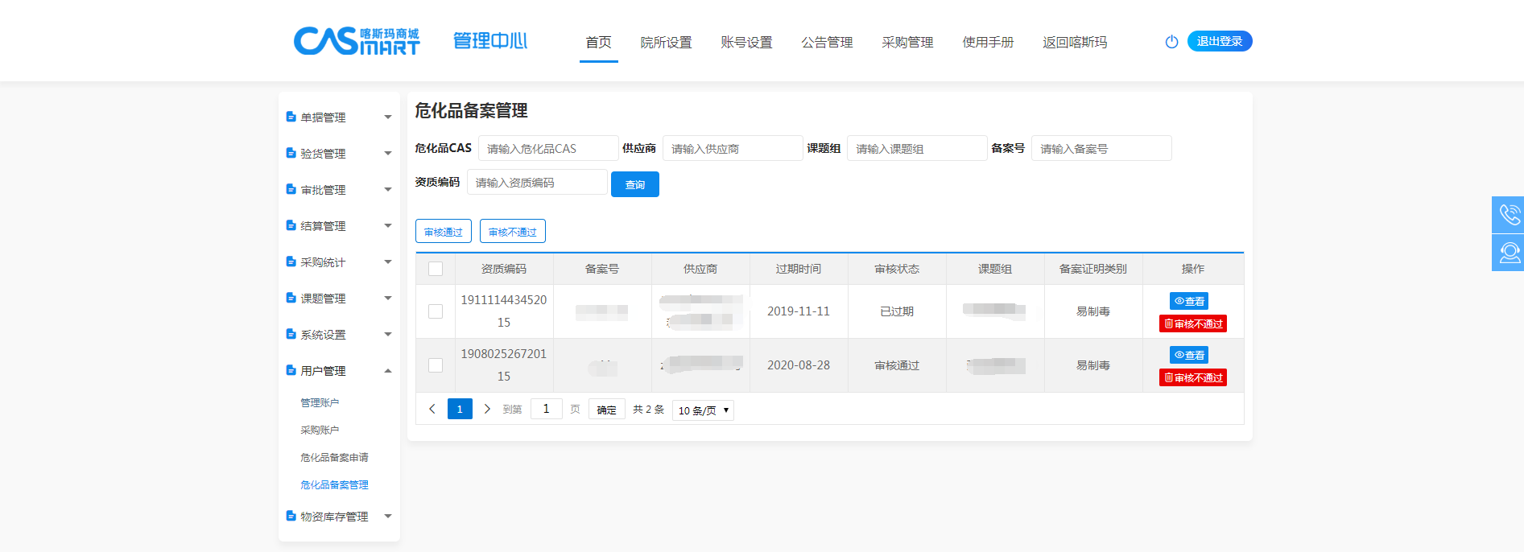Image resolution: width=1524 pixels, height=552 pixels.
Task: Open the 院所设置 navigation tab
Action: pyautogui.click(x=666, y=43)
